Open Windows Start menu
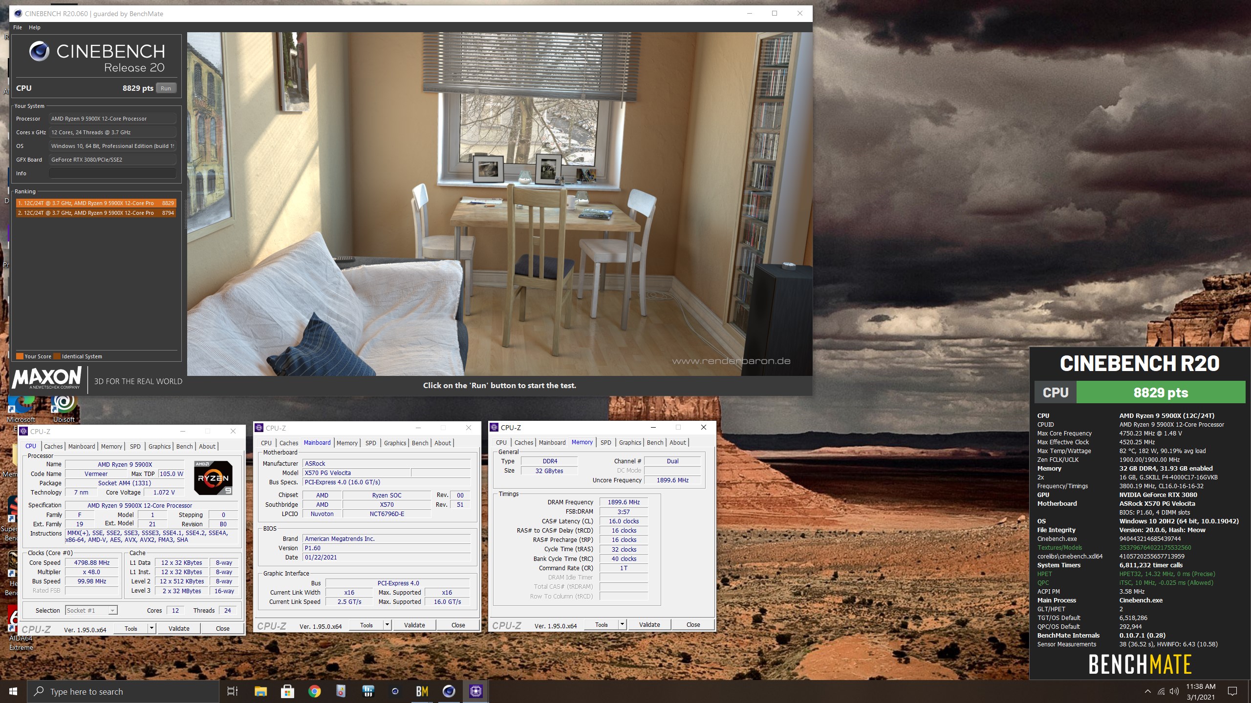 click(x=13, y=691)
